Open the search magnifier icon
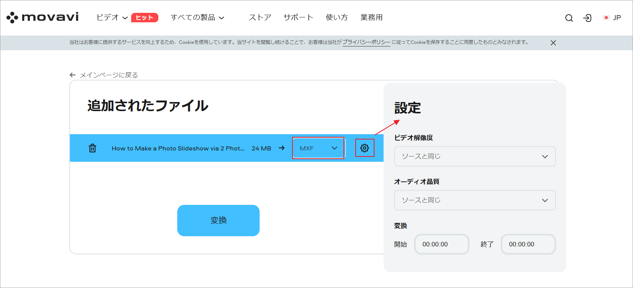This screenshot has width=633, height=288. pyautogui.click(x=569, y=18)
